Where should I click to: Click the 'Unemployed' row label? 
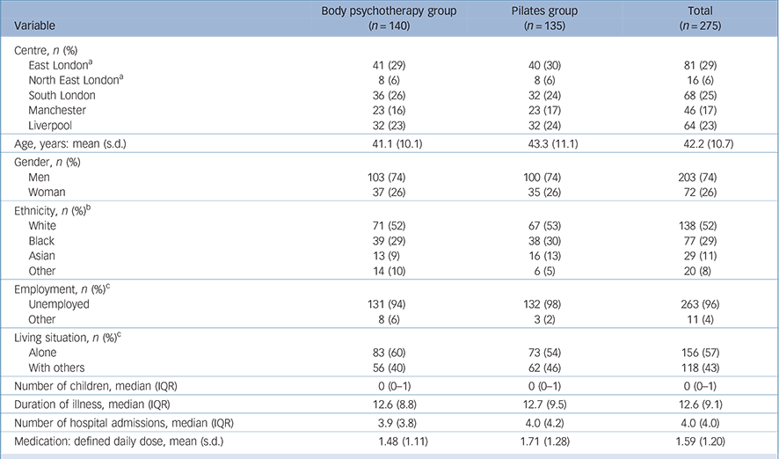click(x=59, y=302)
